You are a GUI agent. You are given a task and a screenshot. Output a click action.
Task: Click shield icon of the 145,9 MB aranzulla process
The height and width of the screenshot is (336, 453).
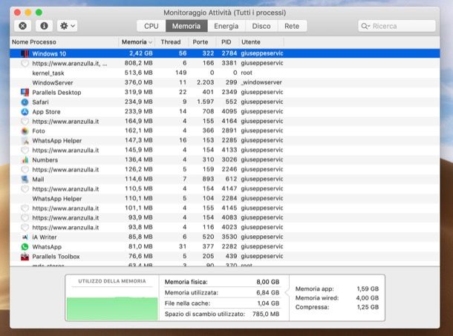click(x=25, y=150)
